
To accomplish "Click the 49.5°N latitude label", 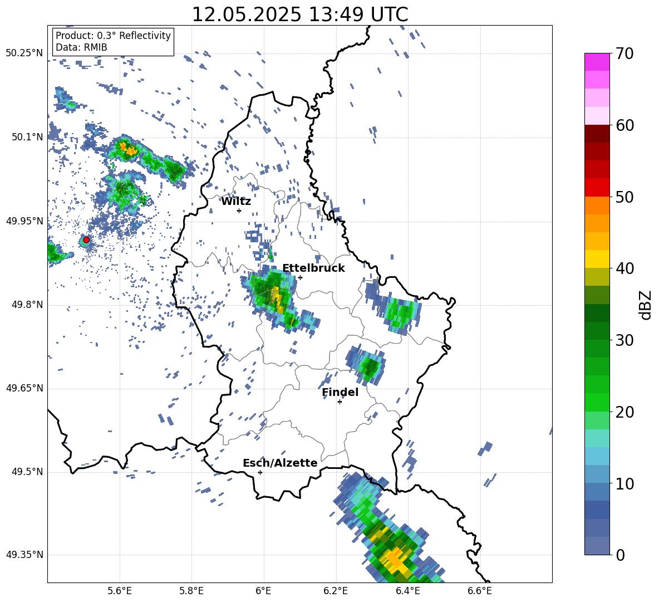I will click(x=27, y=472).
